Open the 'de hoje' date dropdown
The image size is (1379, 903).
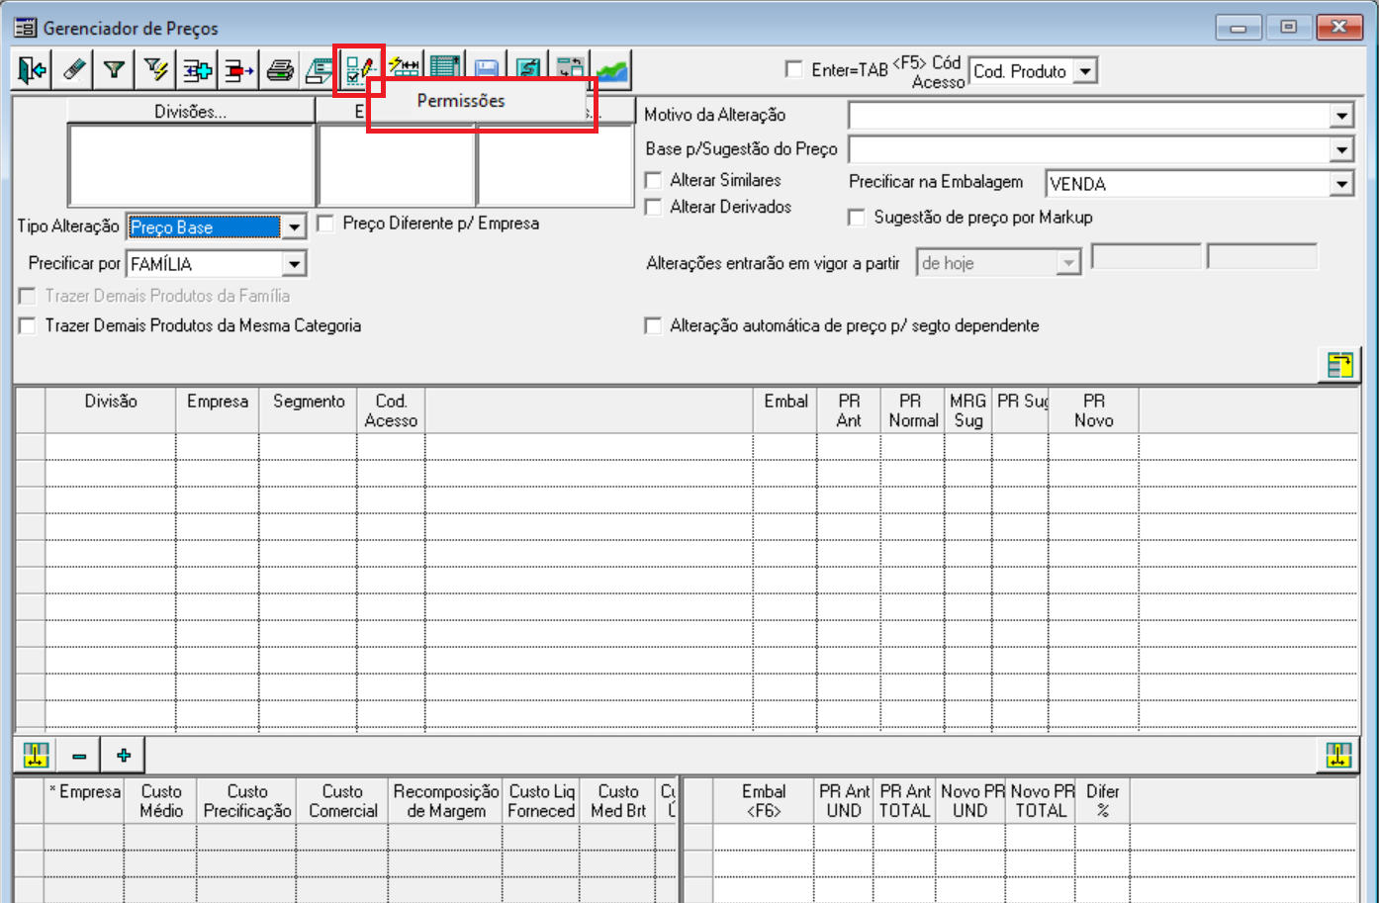pos(1067,263)
